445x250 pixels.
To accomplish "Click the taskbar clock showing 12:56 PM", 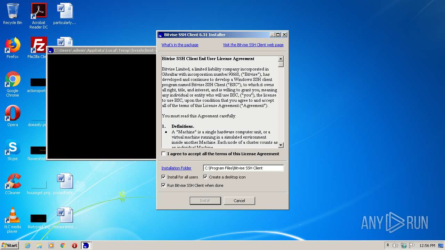I will click(427, 245).
